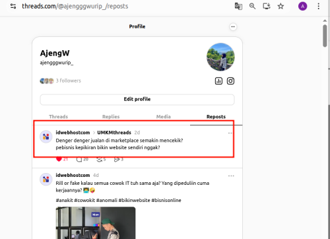Open idwebhostcom avatar on 2d post
330x239 pixels.
[x=46, y=137]
